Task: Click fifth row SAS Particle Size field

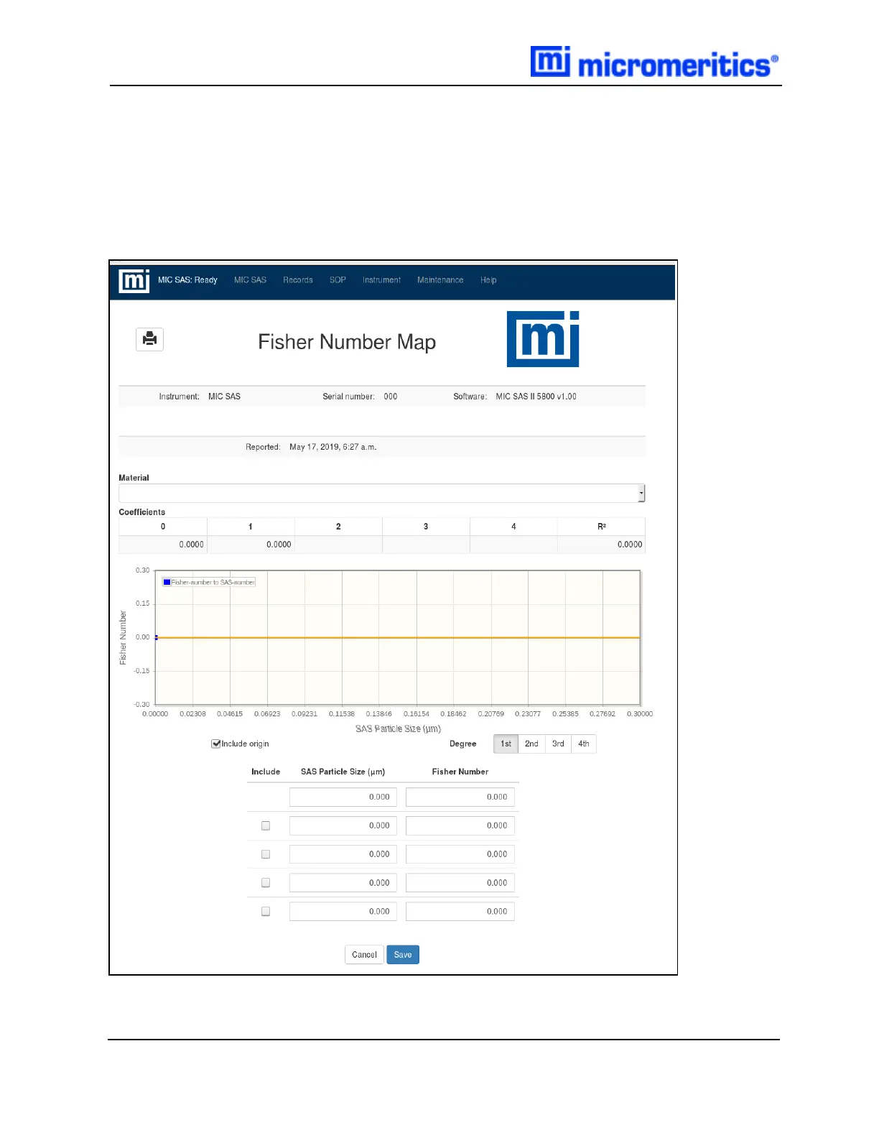Action: (343, 911)
